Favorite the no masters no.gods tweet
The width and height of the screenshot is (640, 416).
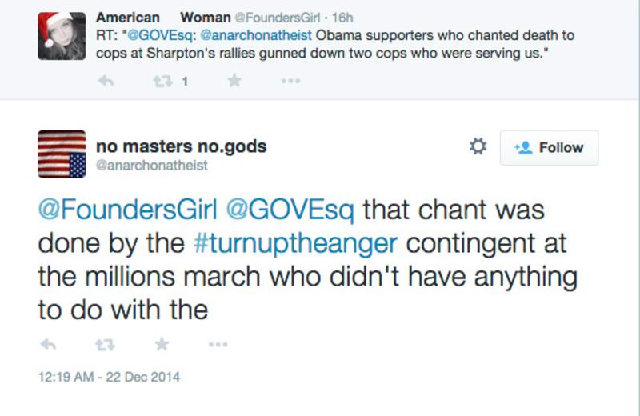pyautogui.click(x=162, y=344)
